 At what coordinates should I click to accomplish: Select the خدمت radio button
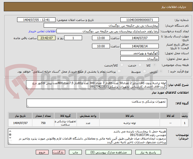140,65
